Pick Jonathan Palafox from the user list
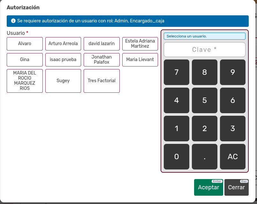The height and width of the screenshot is (204, 257). pos(102,59)
